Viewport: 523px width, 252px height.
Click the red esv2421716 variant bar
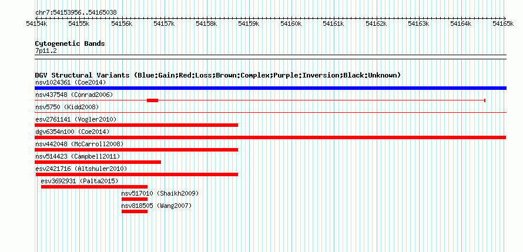tap(137, 174)
